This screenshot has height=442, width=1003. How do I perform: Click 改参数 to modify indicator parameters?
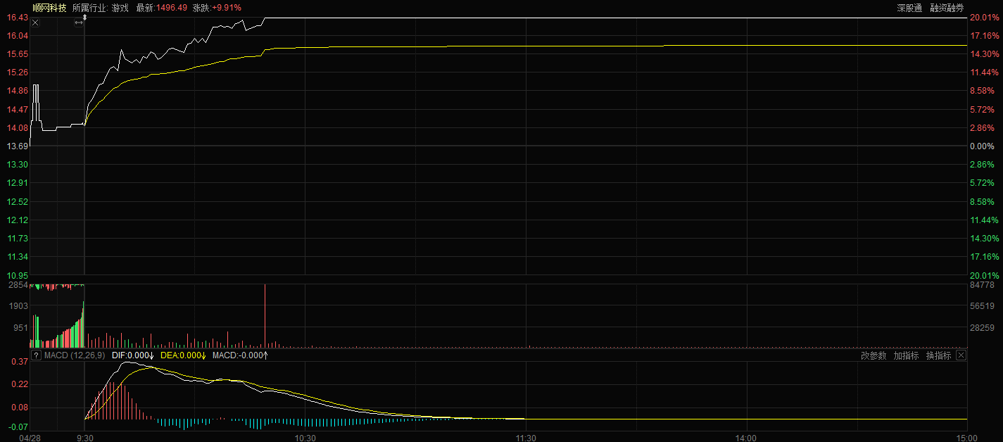coord(873,355)
